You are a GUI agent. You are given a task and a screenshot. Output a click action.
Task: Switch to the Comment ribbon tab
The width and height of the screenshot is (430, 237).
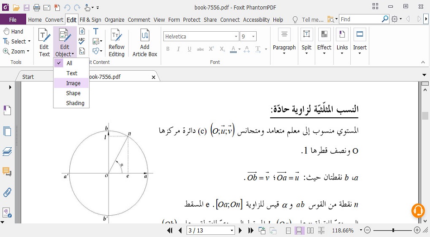pos(139,19)
